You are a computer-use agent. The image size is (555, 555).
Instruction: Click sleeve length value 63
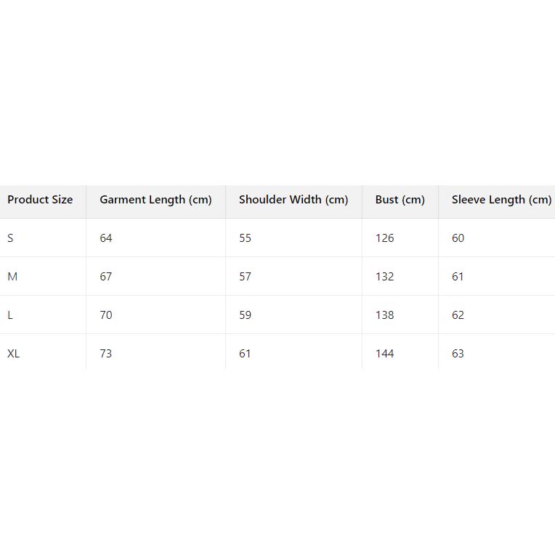coord(458,354)
